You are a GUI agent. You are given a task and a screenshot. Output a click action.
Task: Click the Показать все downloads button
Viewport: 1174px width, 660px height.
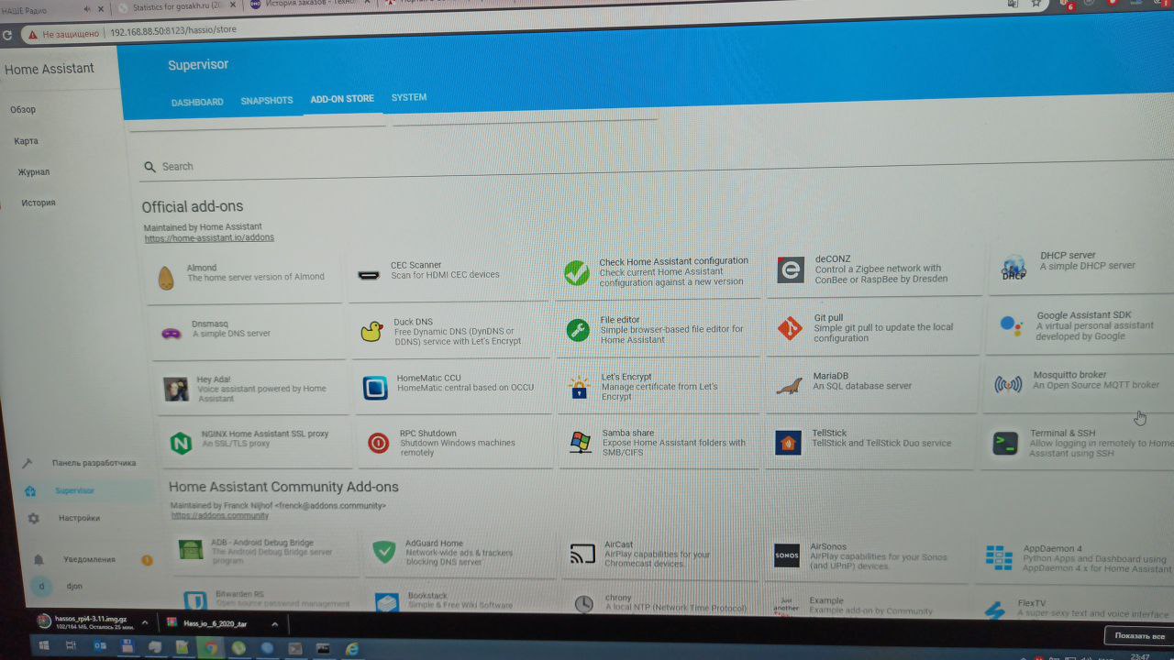[1139, 635]
